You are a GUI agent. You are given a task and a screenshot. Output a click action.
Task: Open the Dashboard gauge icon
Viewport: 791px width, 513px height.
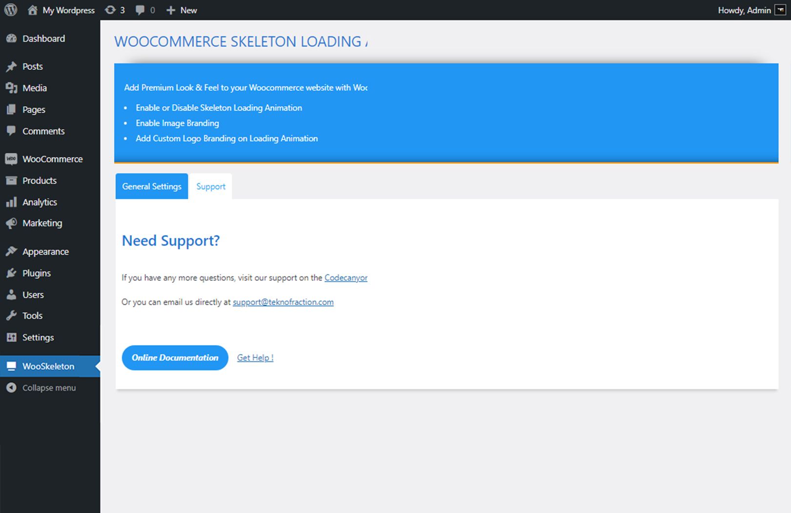tap(11, 39)
